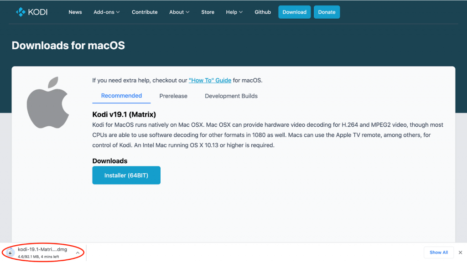Viewport: 467px width, 263px height.
Task: Go to the Contribute page
Action: 145,12
